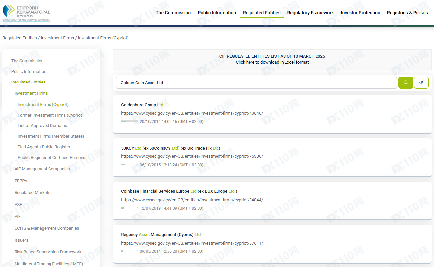
Task: Open Risk Based Supervision Framework item
Action: click(48, 252)
